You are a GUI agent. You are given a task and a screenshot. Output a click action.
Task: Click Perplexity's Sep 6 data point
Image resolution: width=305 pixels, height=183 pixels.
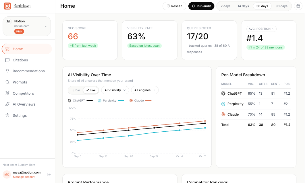click(x=78, y=141)
